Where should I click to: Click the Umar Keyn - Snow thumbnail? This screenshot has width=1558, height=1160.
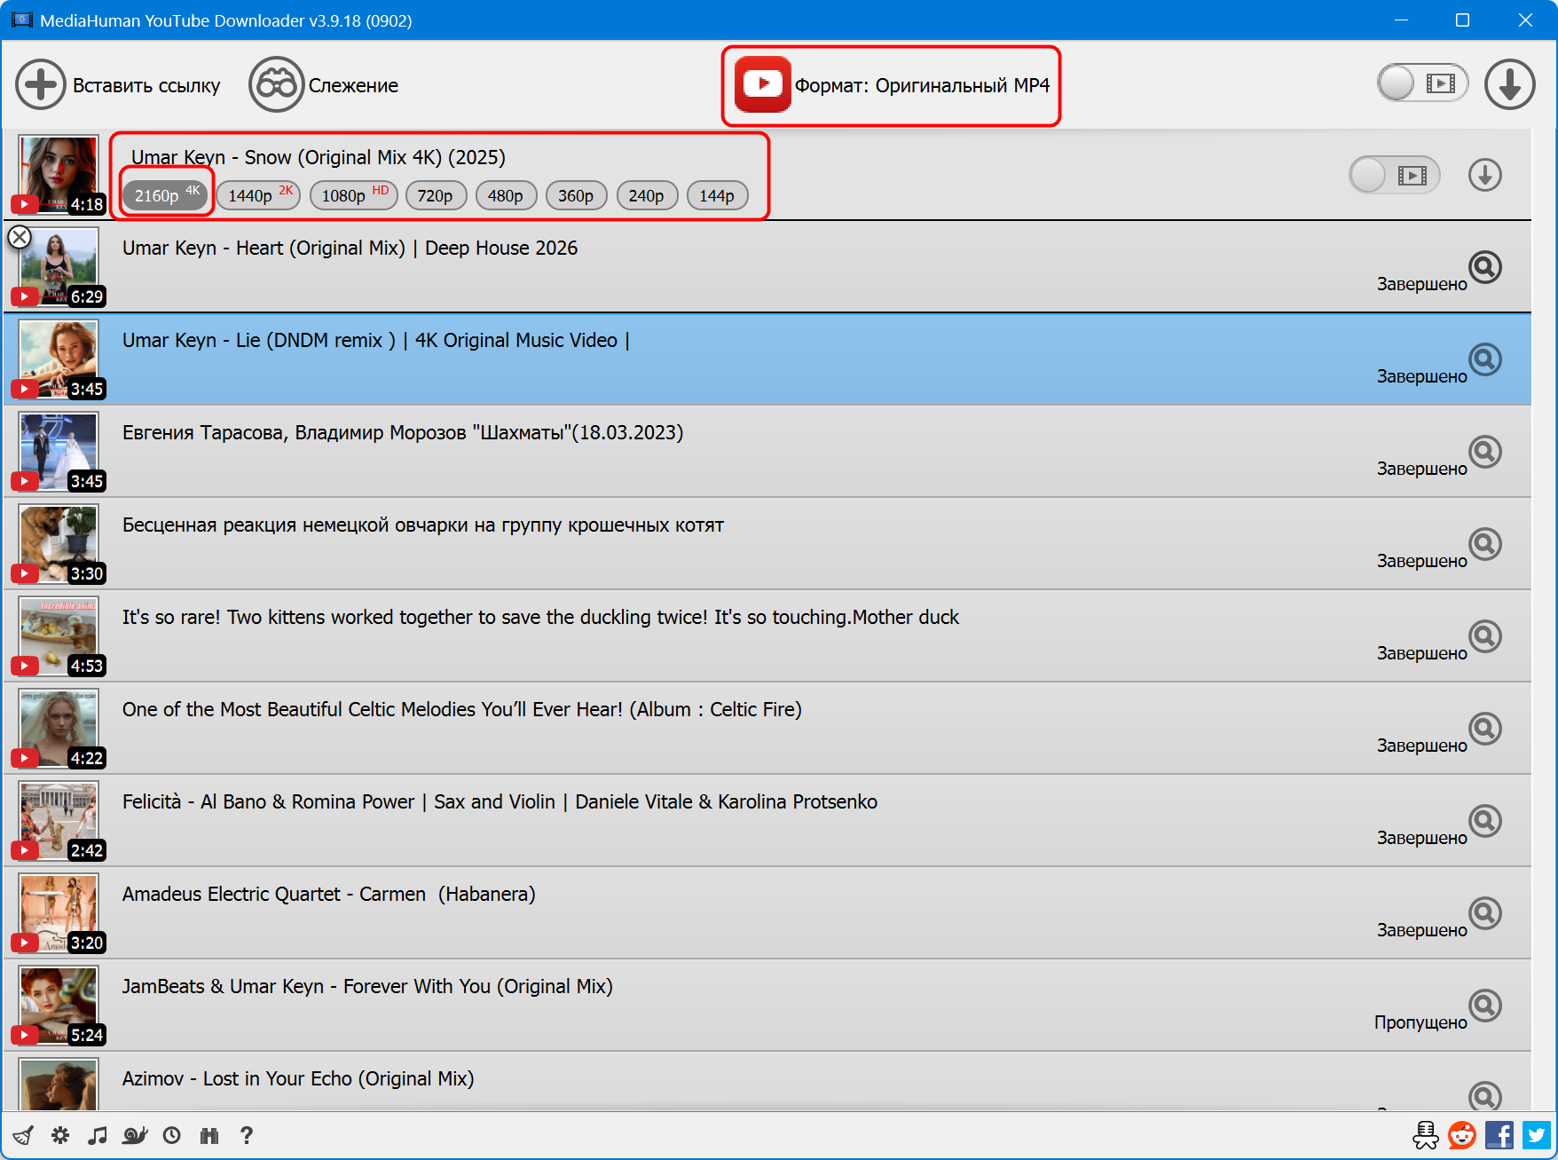(x=59, y=175)
